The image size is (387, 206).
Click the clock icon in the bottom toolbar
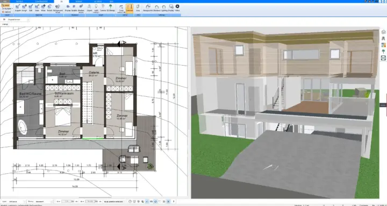130,202
